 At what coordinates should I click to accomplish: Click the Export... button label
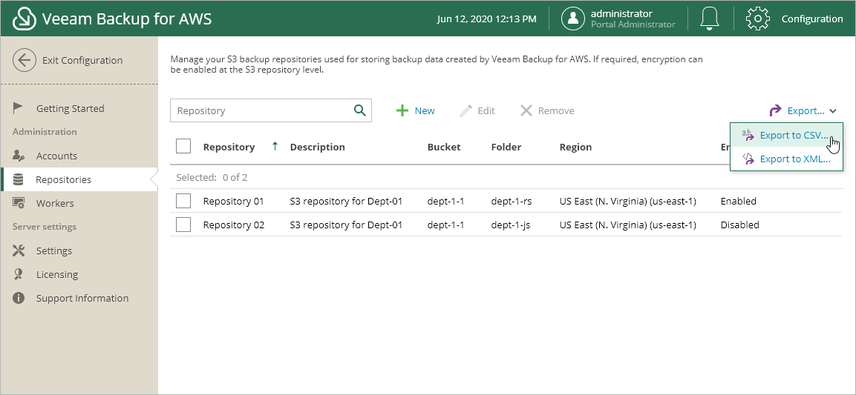click(x=806, y=110)
